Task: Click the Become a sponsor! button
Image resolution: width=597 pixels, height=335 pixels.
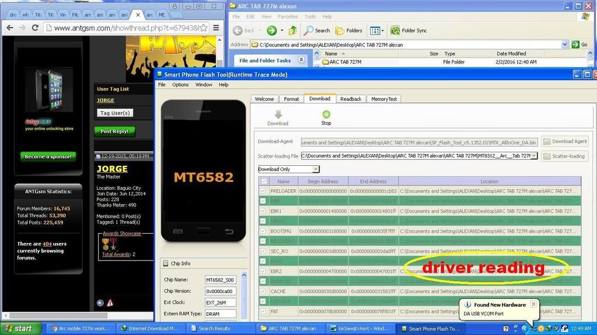Action: pyautogui.click(x=48, y=156)
